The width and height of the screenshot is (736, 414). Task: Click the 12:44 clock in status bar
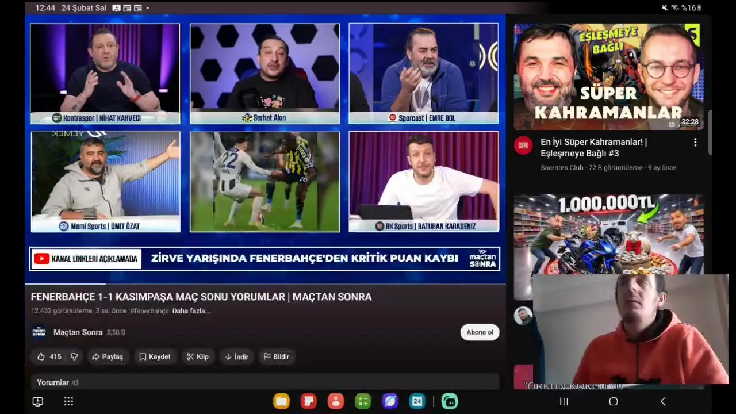[x=45, y=8]
